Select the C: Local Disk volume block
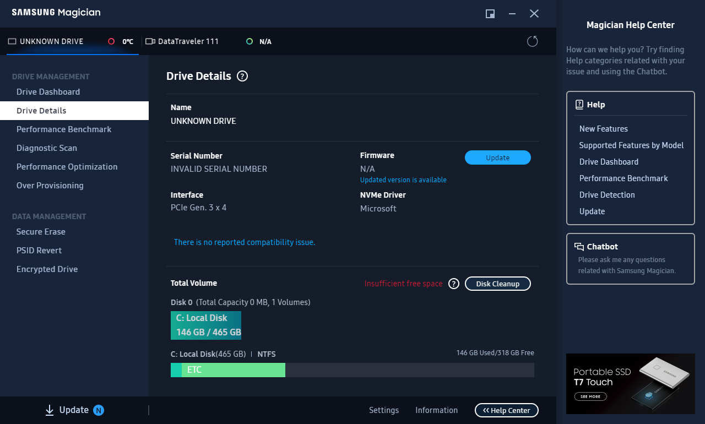The width and height of the screenshot is (705, 424). point(206,325)
